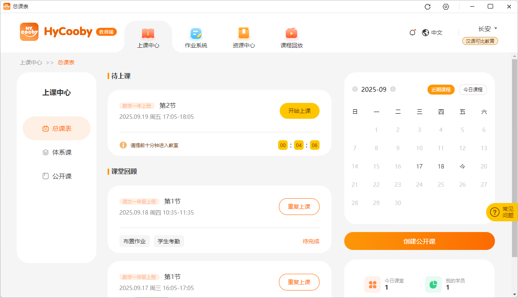The height and width of the screenshot is (298, 518).
Task: Switch to 近期课程 view
Action: (441, 89)
